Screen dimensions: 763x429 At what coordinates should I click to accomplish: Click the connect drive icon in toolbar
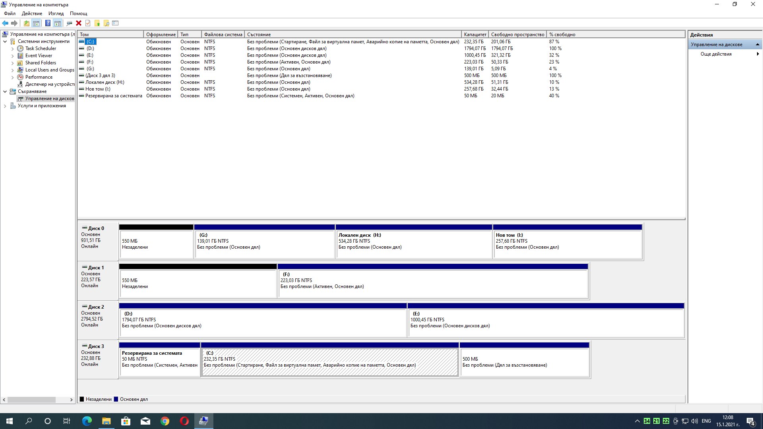point(69,23)
